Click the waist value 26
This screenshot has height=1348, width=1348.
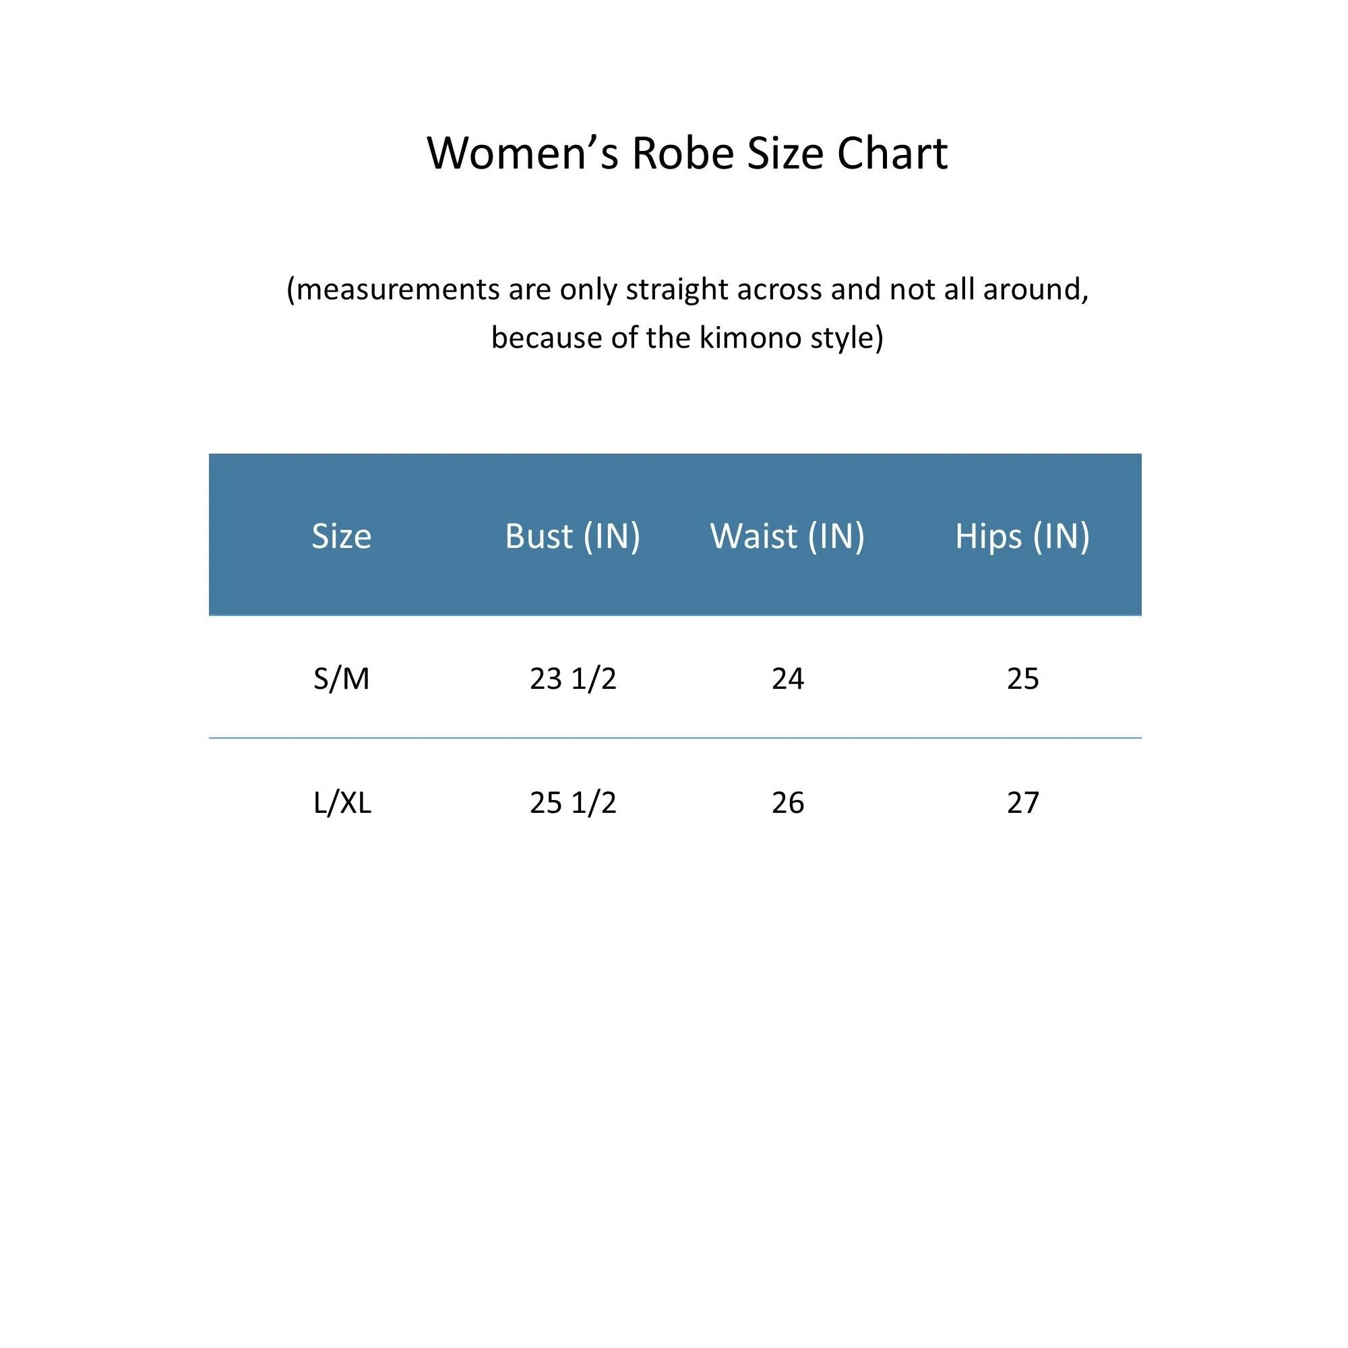tap(788, 803)
